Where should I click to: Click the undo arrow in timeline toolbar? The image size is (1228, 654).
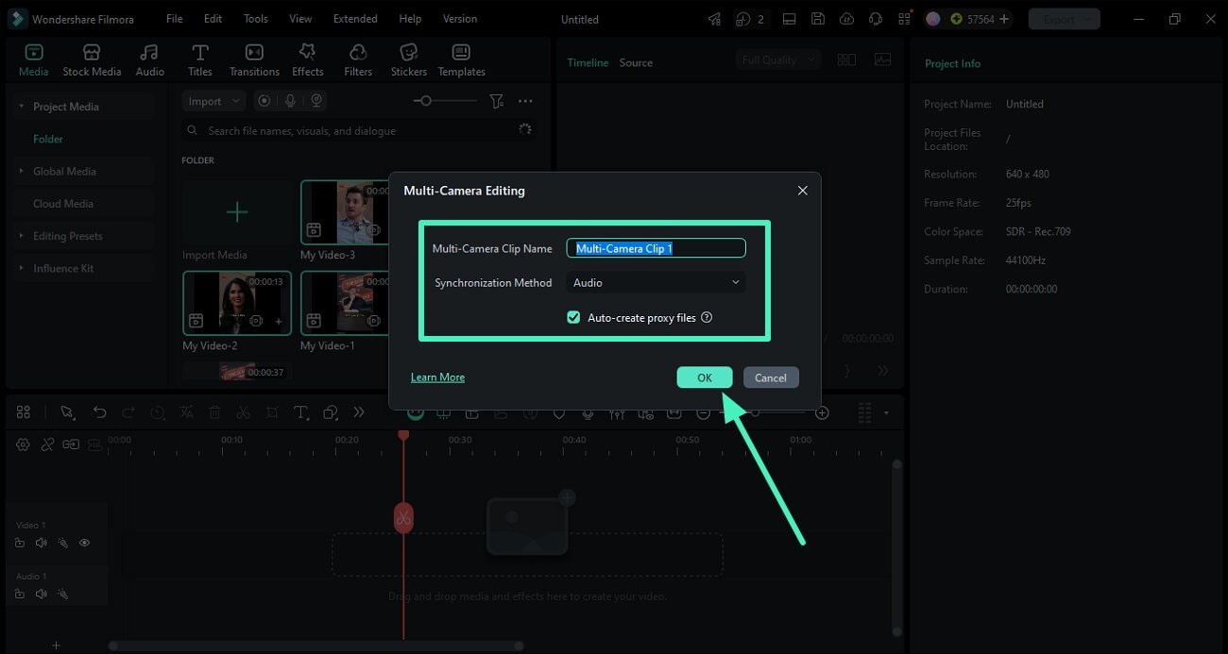(99, 412)
